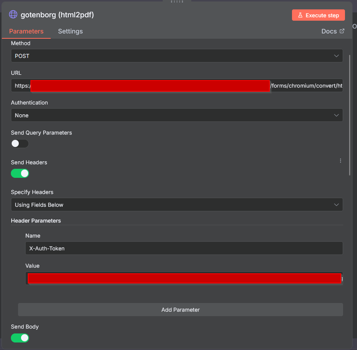Screen dimensions: 357x350
Task: Switch to the Settings tab
Action: pyautogui.click(x=70, y=31)
